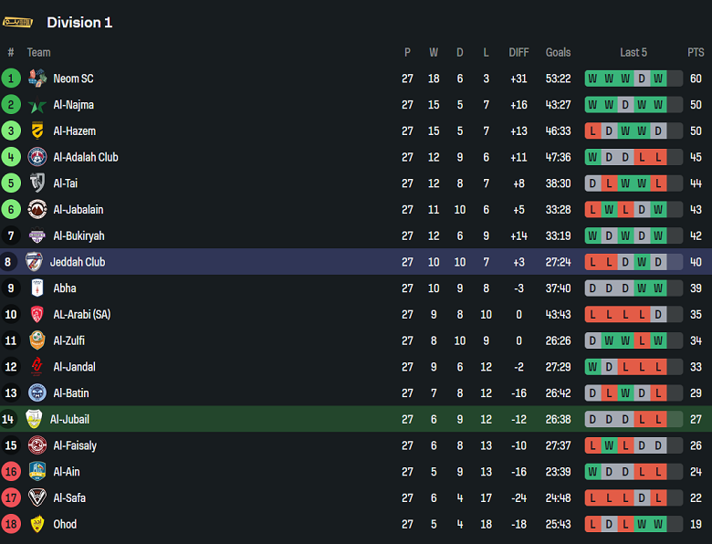This screenshot has width=712, height=544.
Task: Click Al-Safa's draw badge in Last 5
Action: [642, 498]
